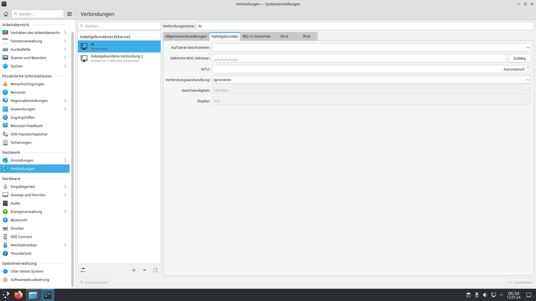This screenshot has height=301, width=536.
Task: Open the clipboard icon in the system tray
Action: click(469, 295)
